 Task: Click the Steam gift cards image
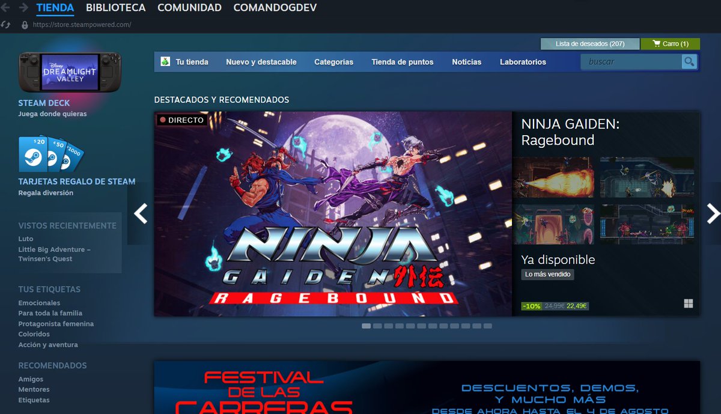click(51, 154)
